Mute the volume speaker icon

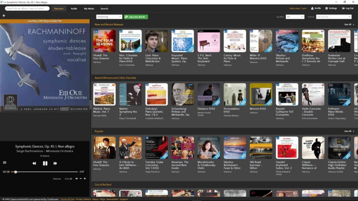tap(77, 179)
